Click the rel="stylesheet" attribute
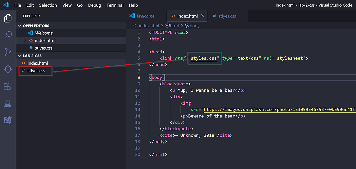356x169 pixels. coord(285,58)
